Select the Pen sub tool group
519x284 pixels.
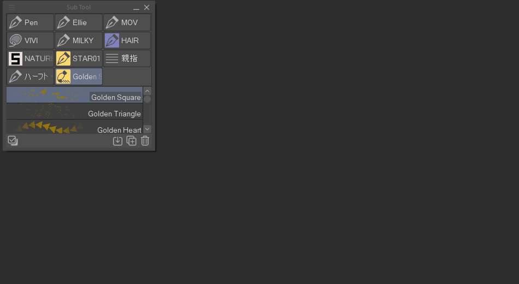(x=30, y=22)
